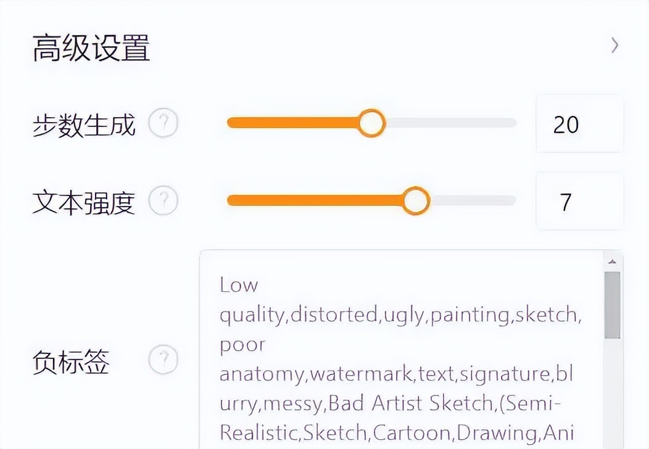Click the orange track of the steps slider
The width and height of the screenshot is (649, 449).
pos(296,123)
